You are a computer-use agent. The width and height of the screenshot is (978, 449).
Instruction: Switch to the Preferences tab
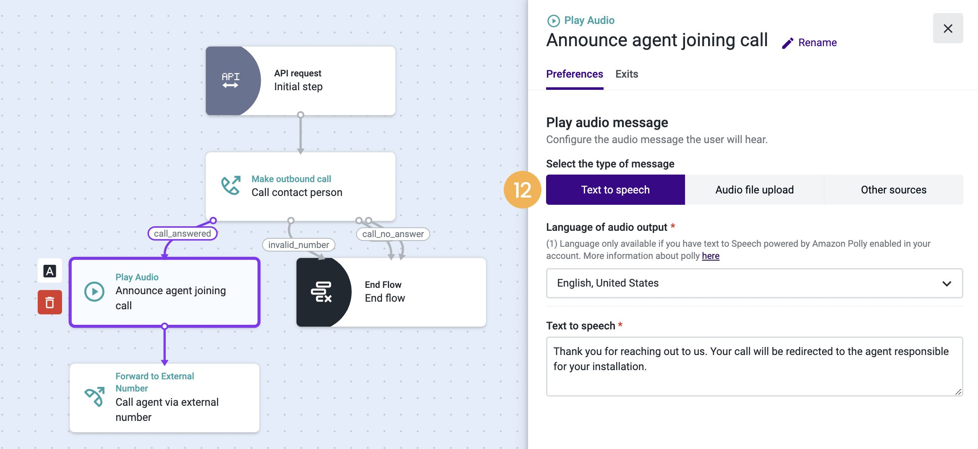point(575,74)
